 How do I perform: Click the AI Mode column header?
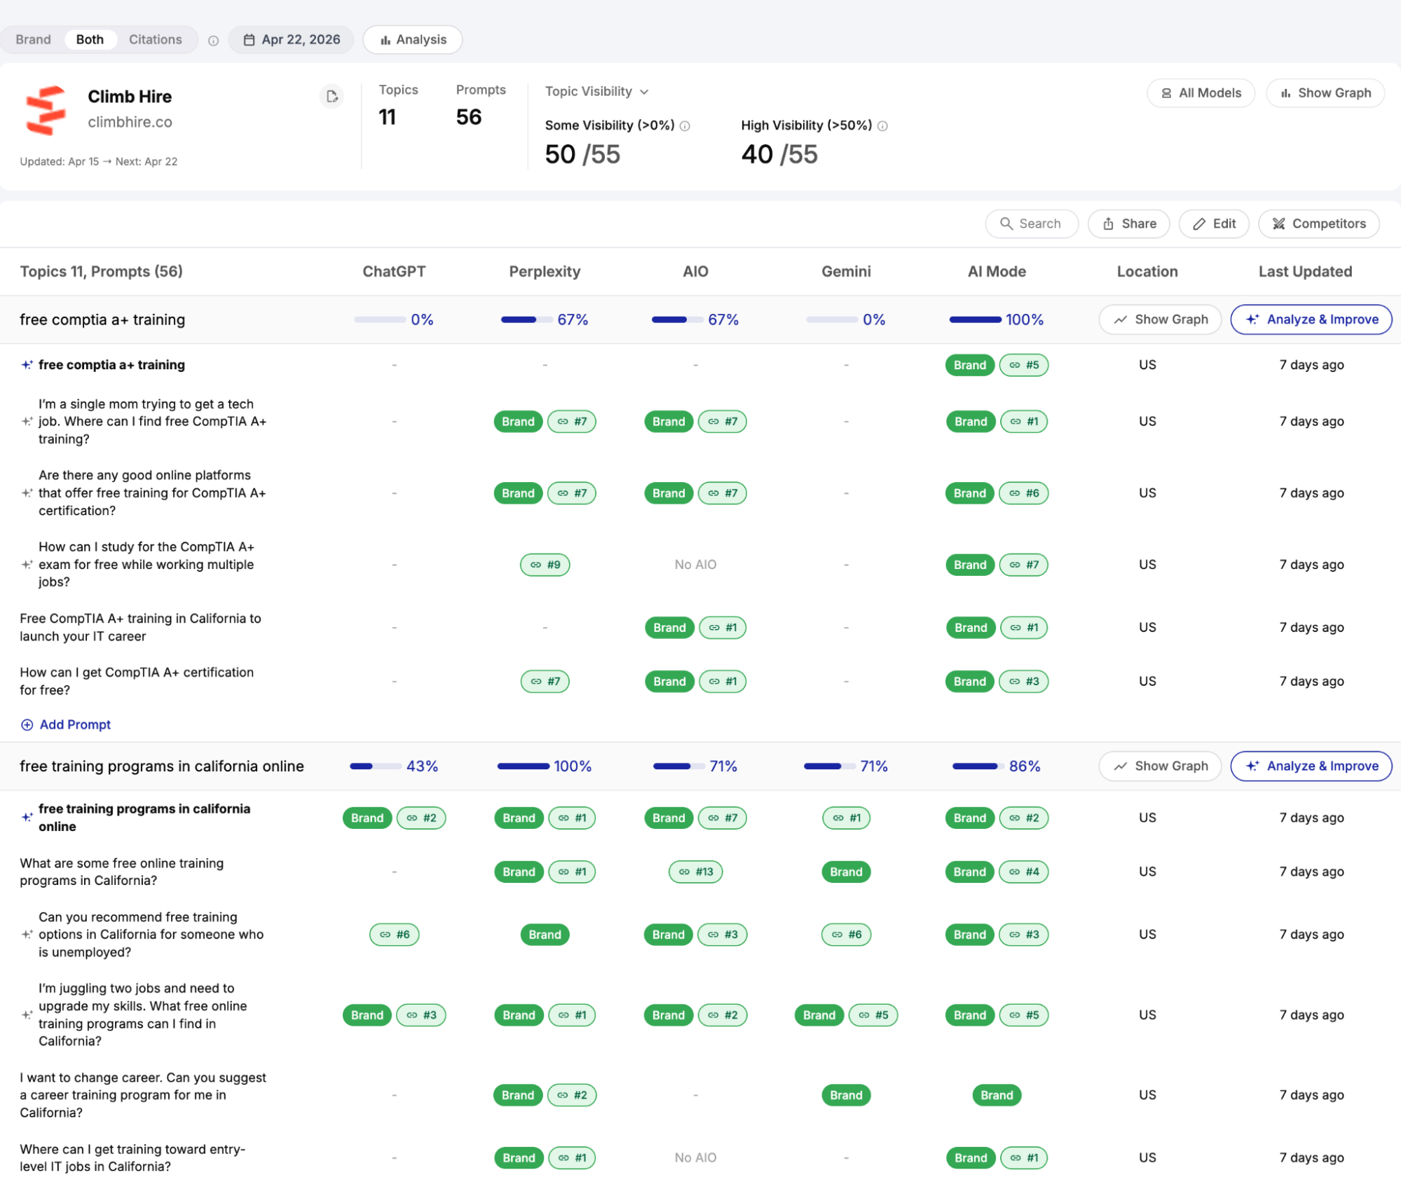click(x=997, y=272)
